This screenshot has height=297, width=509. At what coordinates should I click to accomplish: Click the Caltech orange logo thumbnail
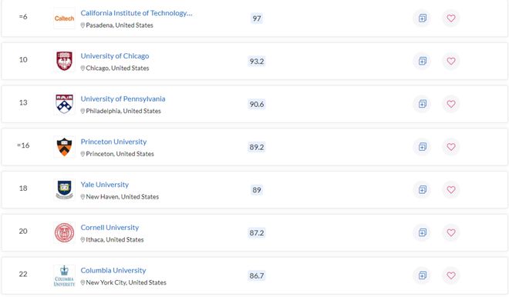pyautogui.click(x=64, y=18)
